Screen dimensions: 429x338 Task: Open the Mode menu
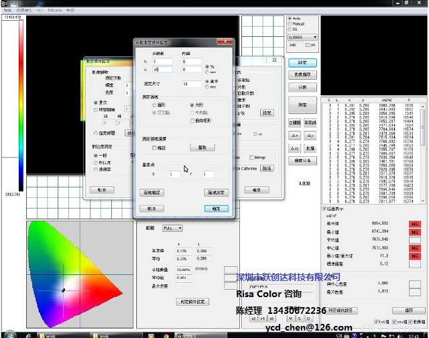[55, 10]
